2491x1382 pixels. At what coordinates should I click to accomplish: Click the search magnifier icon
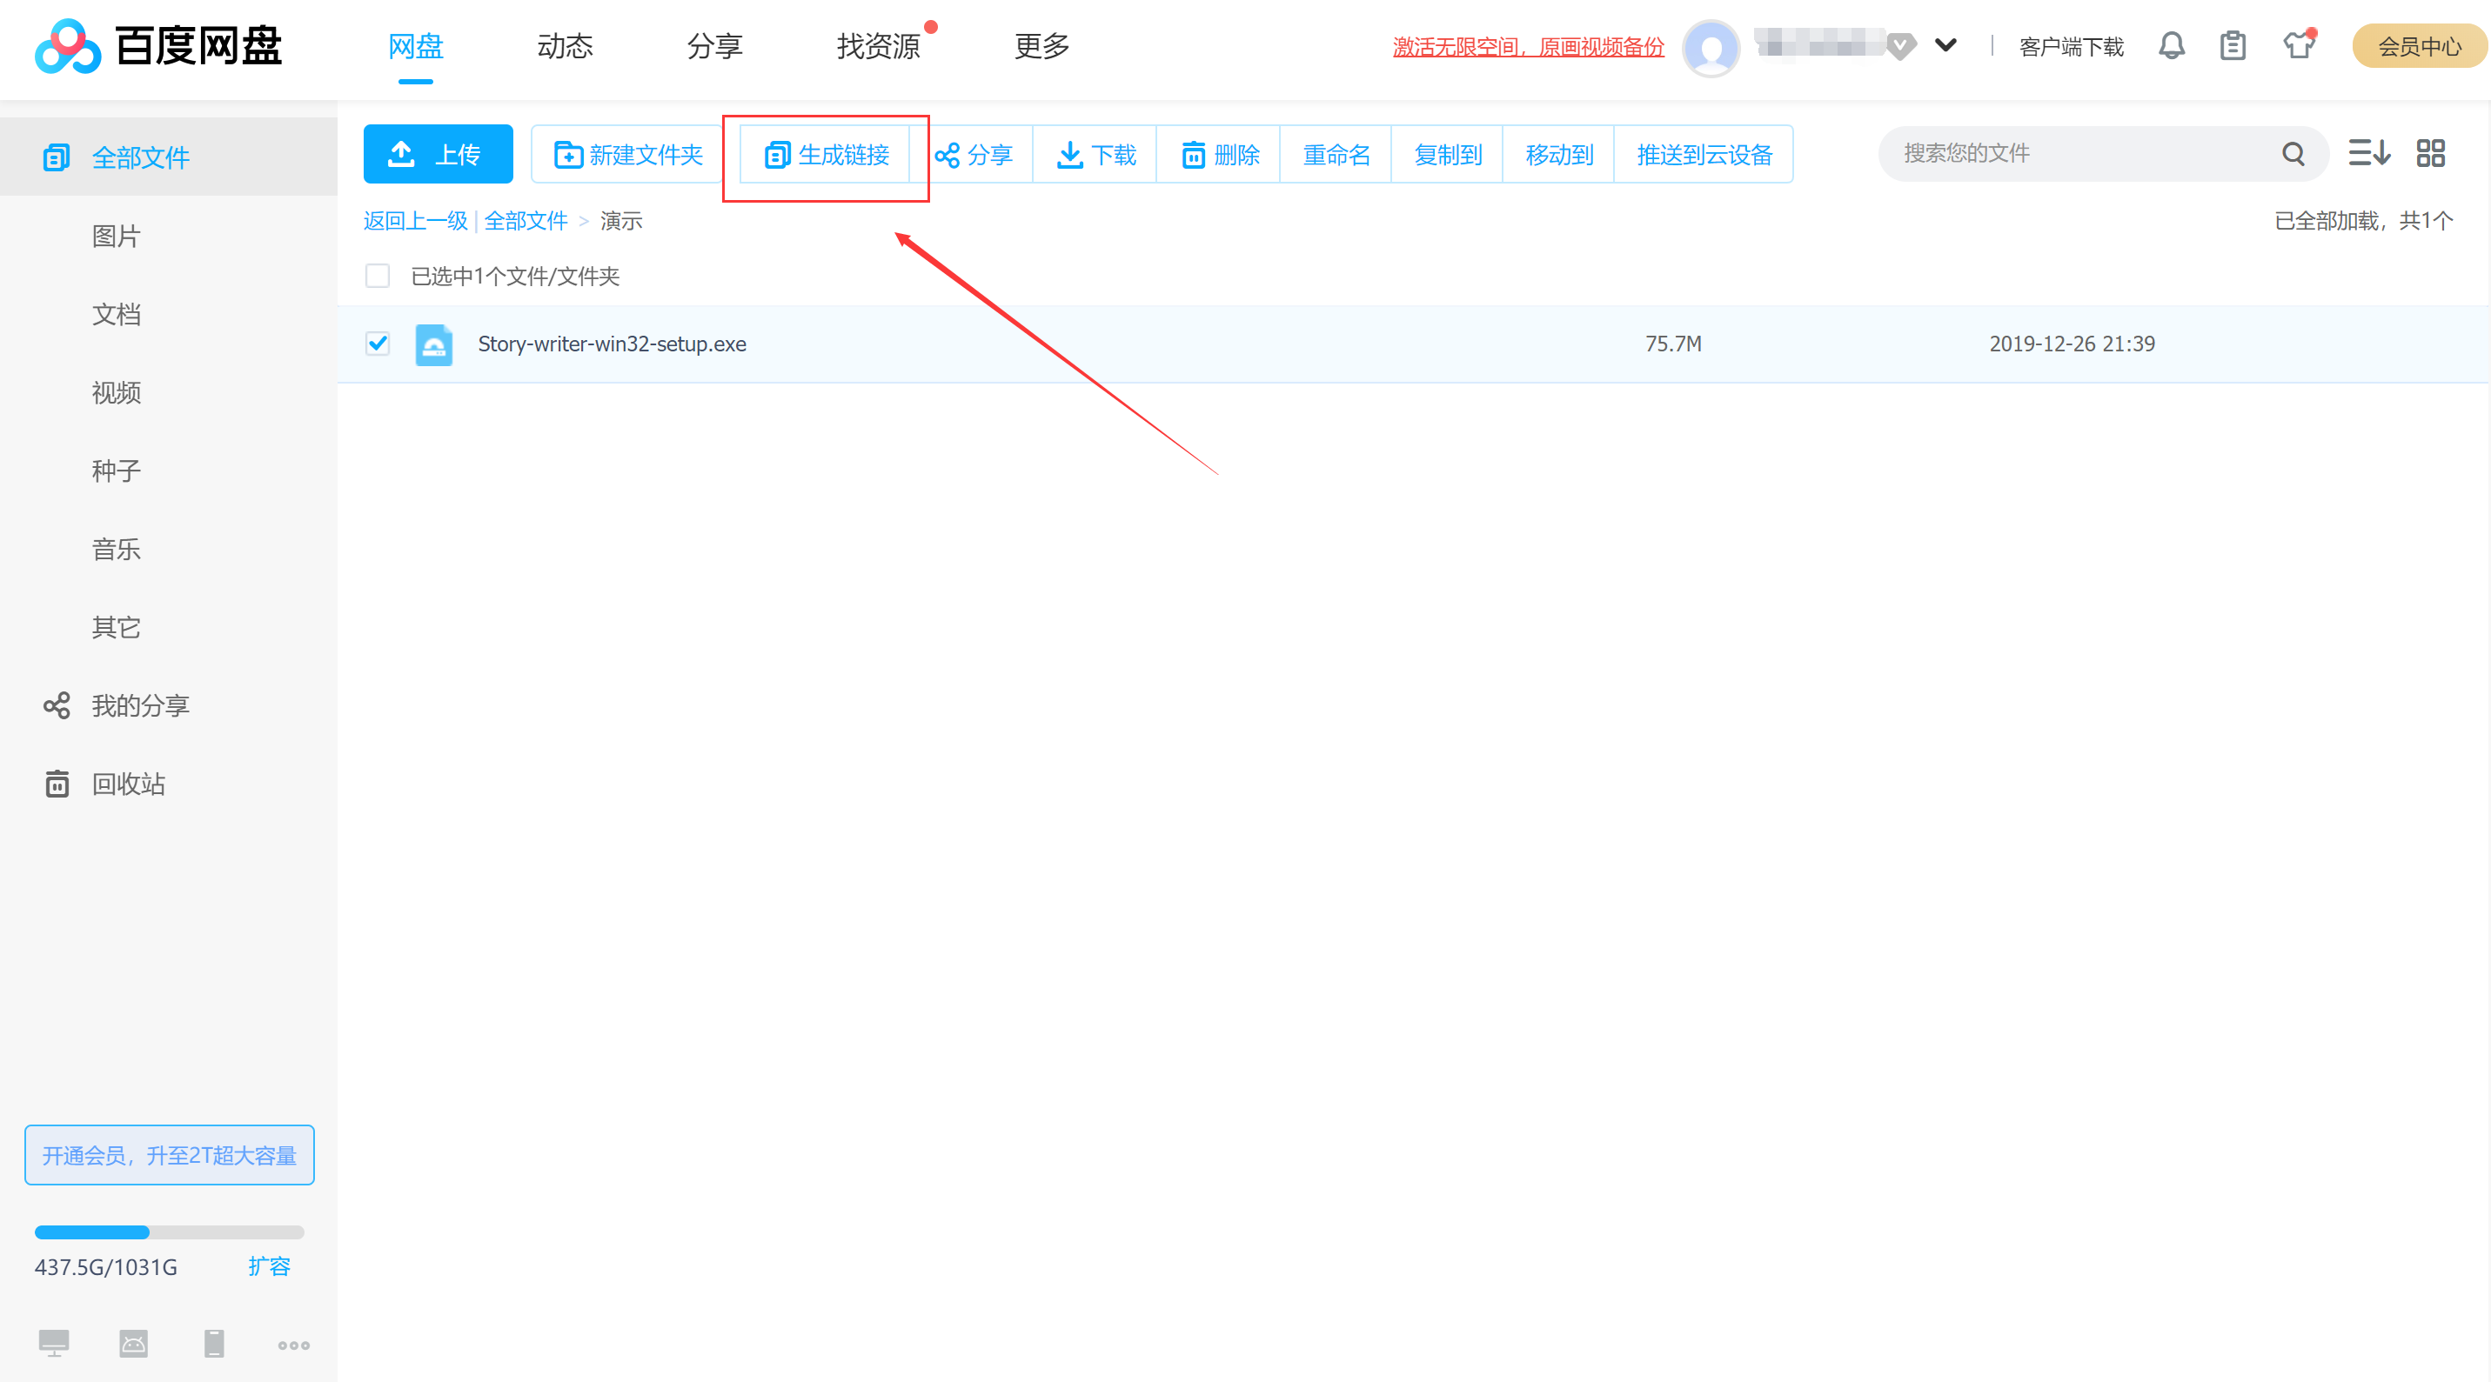(x=2293, y=154)
